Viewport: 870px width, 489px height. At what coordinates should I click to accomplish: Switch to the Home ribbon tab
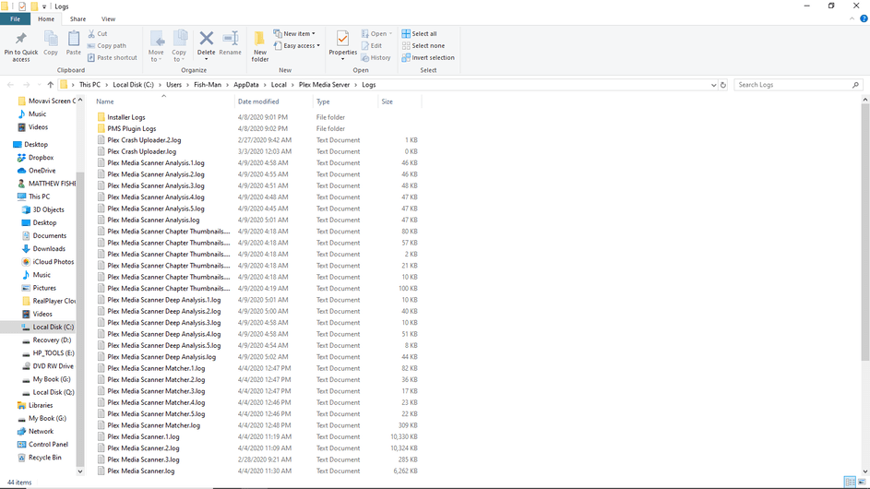(46, 18)
